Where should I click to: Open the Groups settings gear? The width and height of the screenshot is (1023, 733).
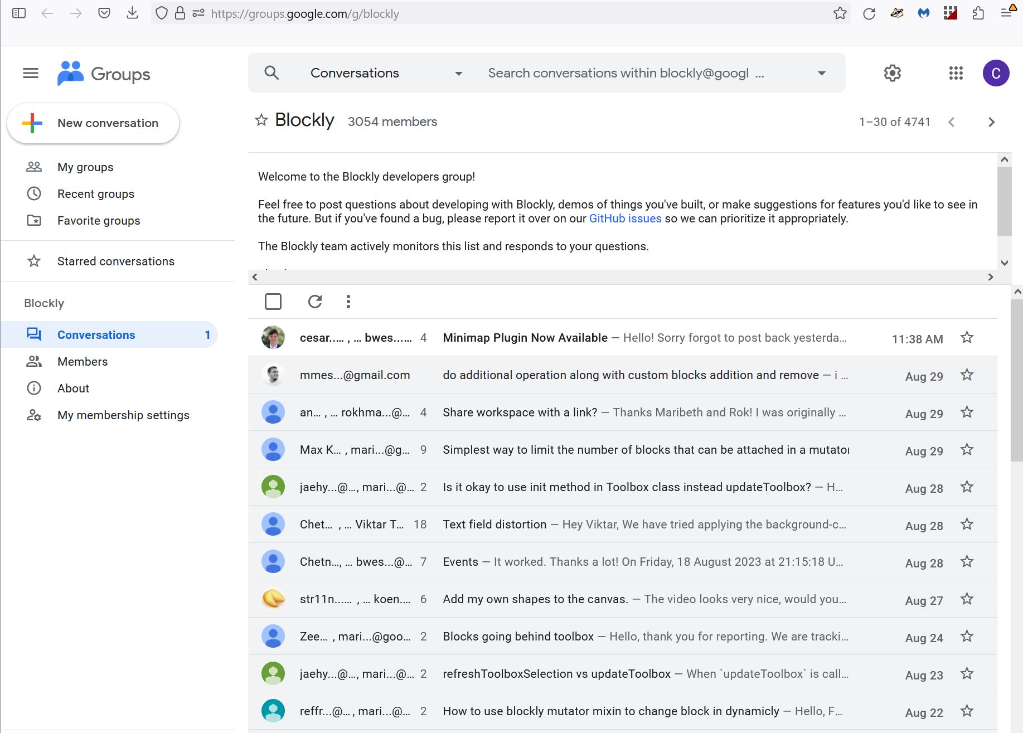tap(892, 72)
